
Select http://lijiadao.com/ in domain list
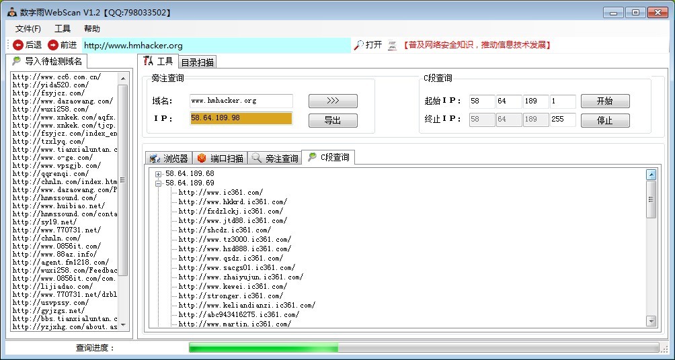tap(52, 286)
